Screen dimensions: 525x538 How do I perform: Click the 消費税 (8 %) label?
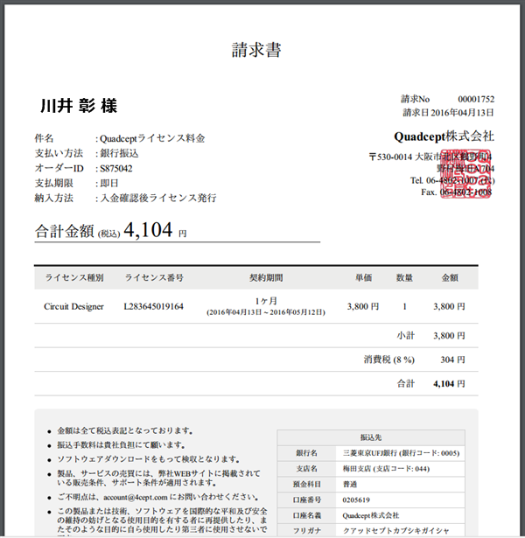click(x=389, y=360)
